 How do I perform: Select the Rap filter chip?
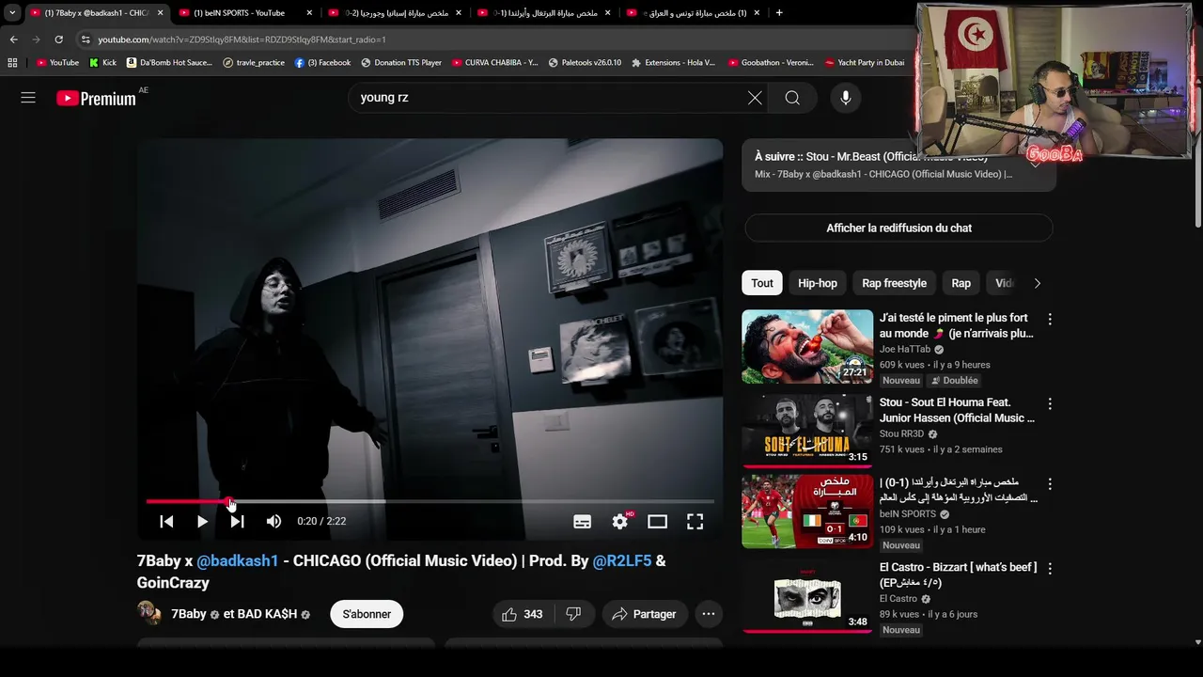coord(961,283)
